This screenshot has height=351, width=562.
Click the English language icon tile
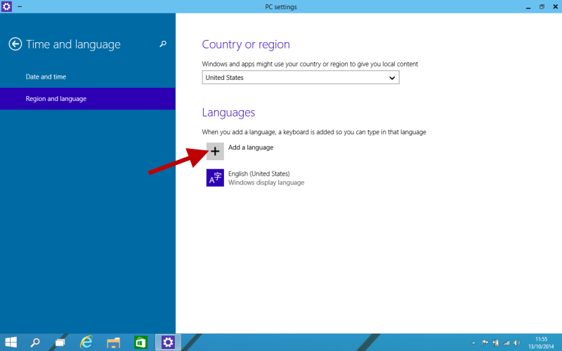(215, 178)
